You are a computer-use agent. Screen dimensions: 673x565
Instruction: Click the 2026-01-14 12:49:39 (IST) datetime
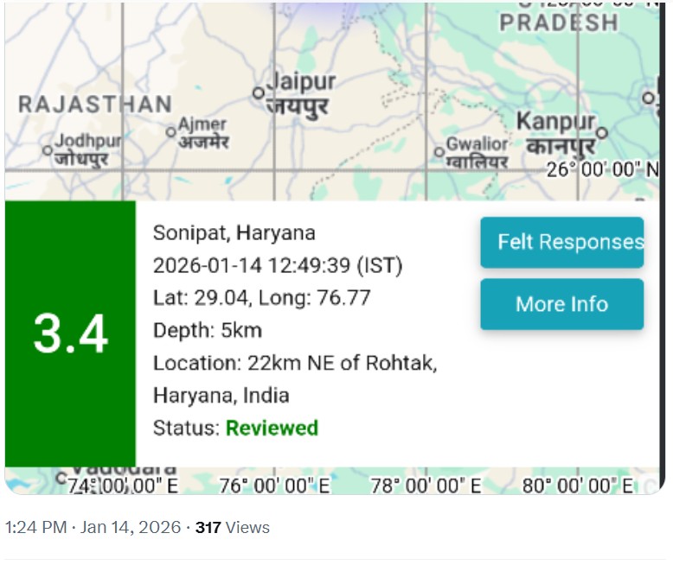click(x=277, y=265)
